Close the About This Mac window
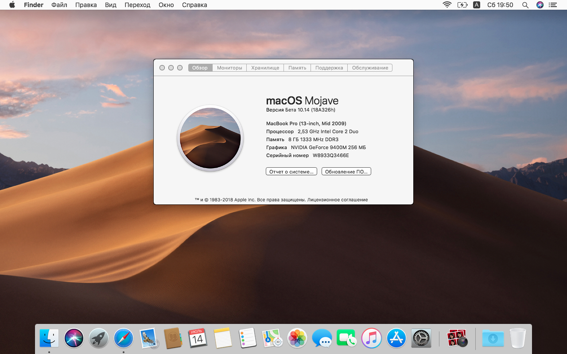The image size is (567, 354). click(162, 68)
